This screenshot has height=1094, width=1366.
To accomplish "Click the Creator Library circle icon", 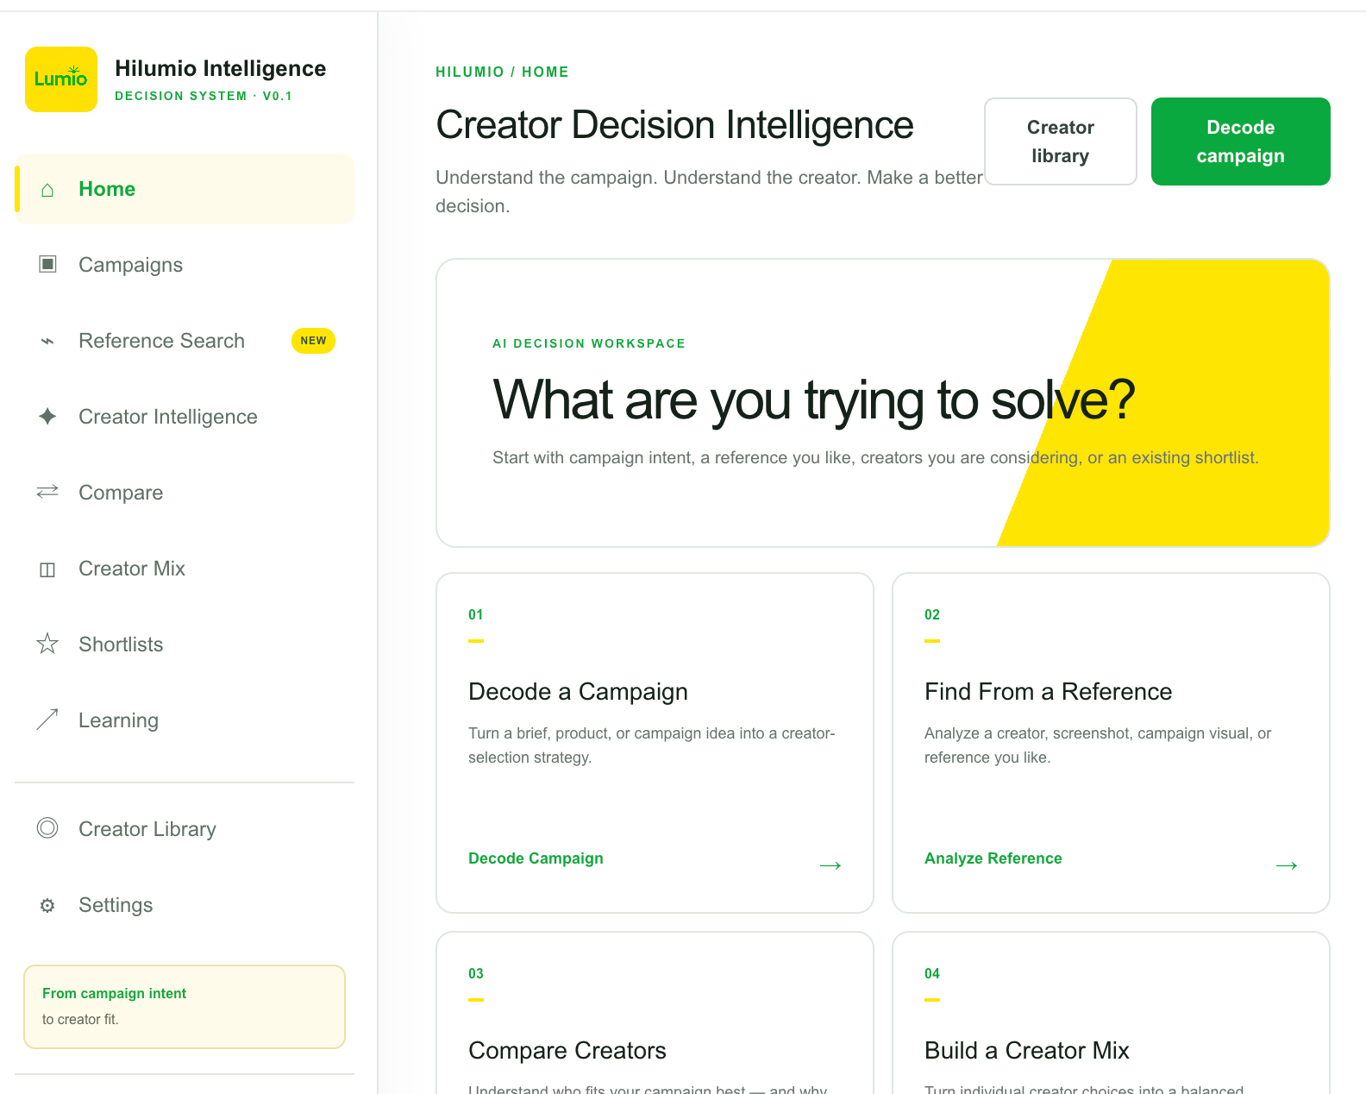I will (x=47, y=828).
